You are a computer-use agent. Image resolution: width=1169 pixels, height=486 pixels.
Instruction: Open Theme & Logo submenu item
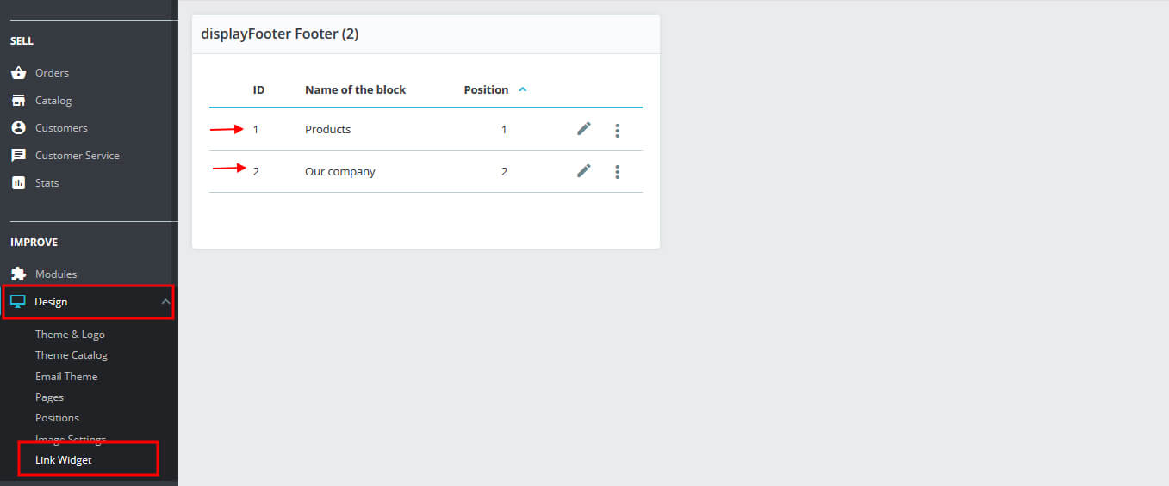click(70, 335)
